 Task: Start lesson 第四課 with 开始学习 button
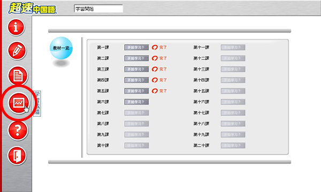click(136, 80)
